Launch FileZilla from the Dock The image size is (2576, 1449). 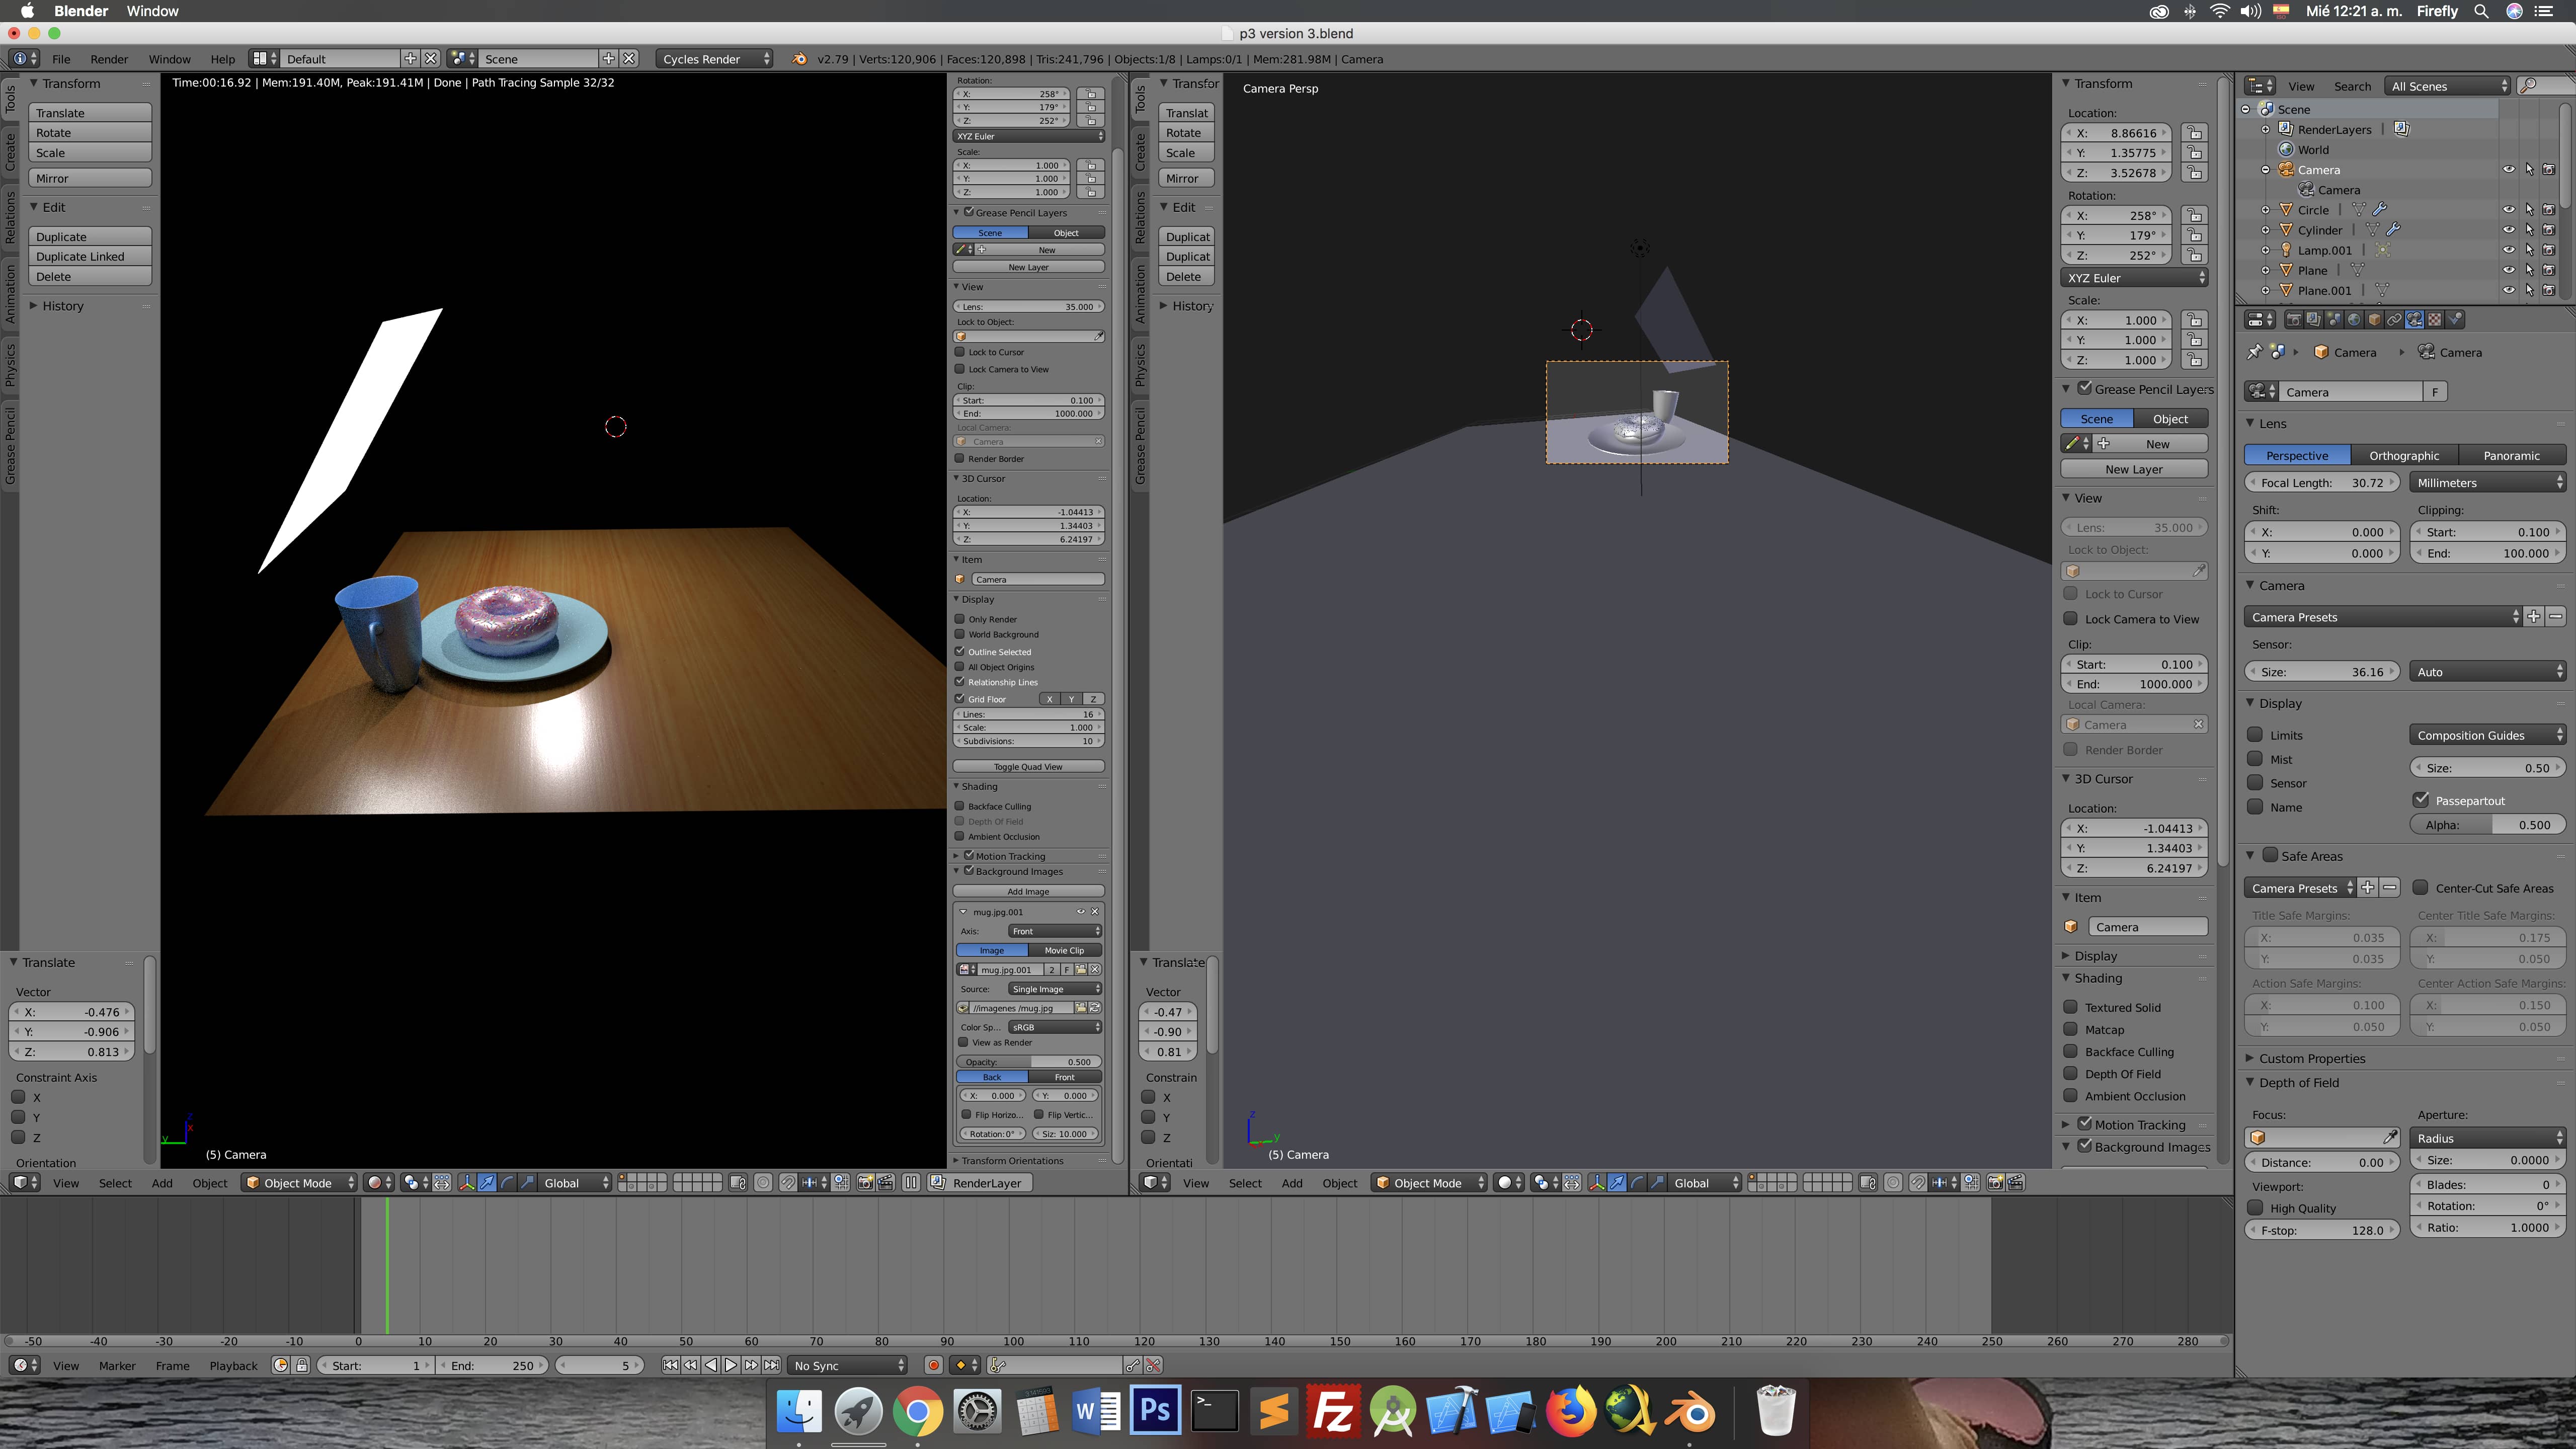click(x=1333, y=1410)
